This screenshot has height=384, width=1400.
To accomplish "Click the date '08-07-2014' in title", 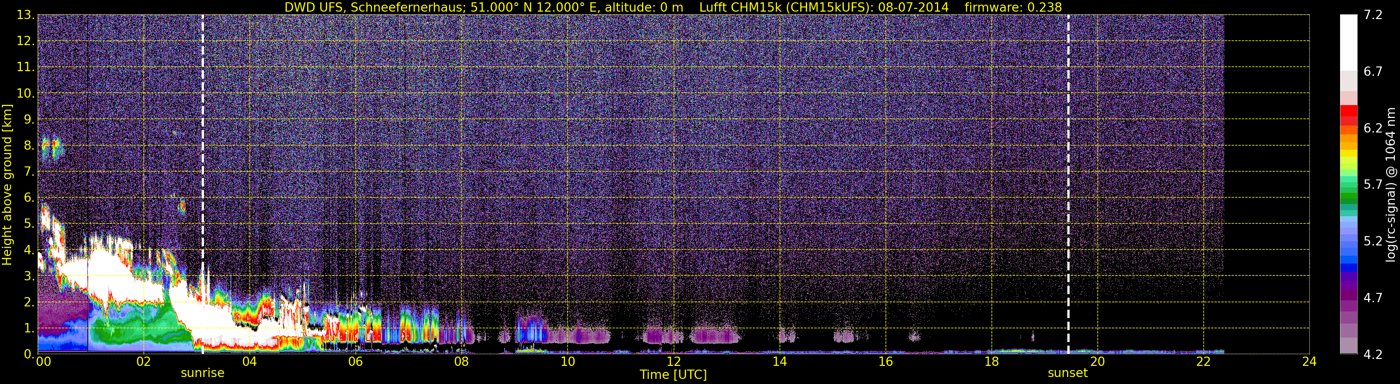I will 913,7.
